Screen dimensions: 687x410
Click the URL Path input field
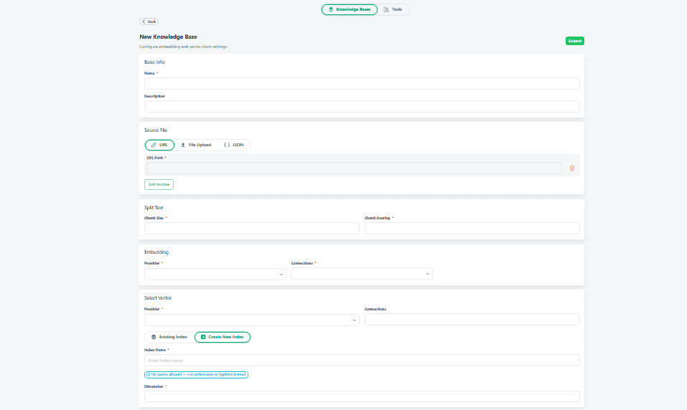point(354,168)
